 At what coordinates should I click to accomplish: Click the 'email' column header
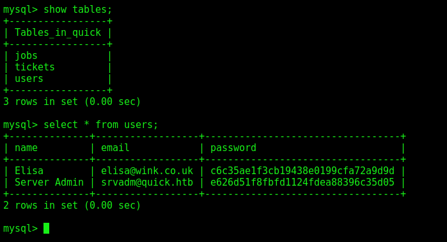point(115,148)
